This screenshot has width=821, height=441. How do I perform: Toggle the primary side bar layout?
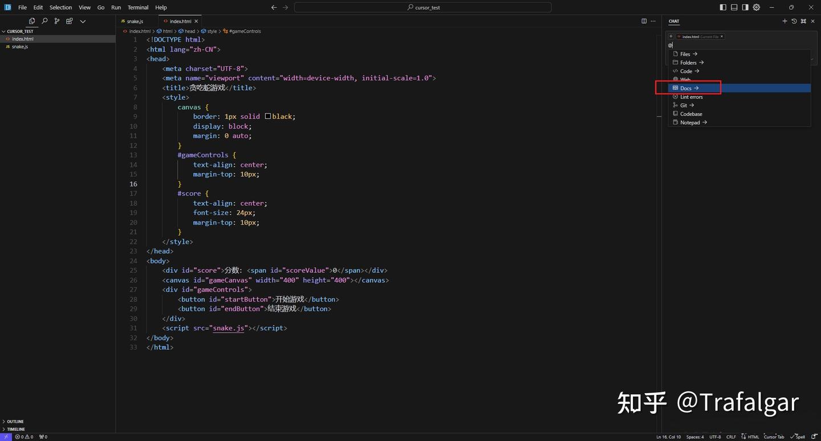click(x=723, y=7)
